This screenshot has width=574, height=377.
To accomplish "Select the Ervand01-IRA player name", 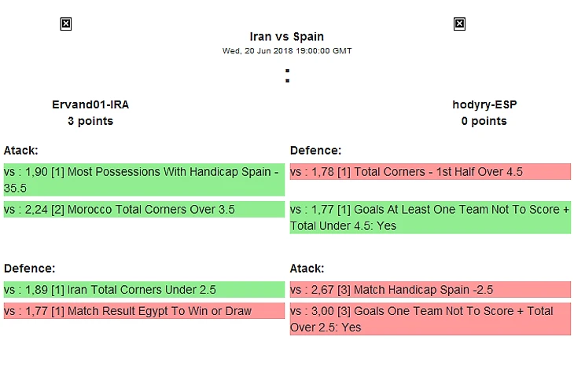I will [x=90, y=104].
